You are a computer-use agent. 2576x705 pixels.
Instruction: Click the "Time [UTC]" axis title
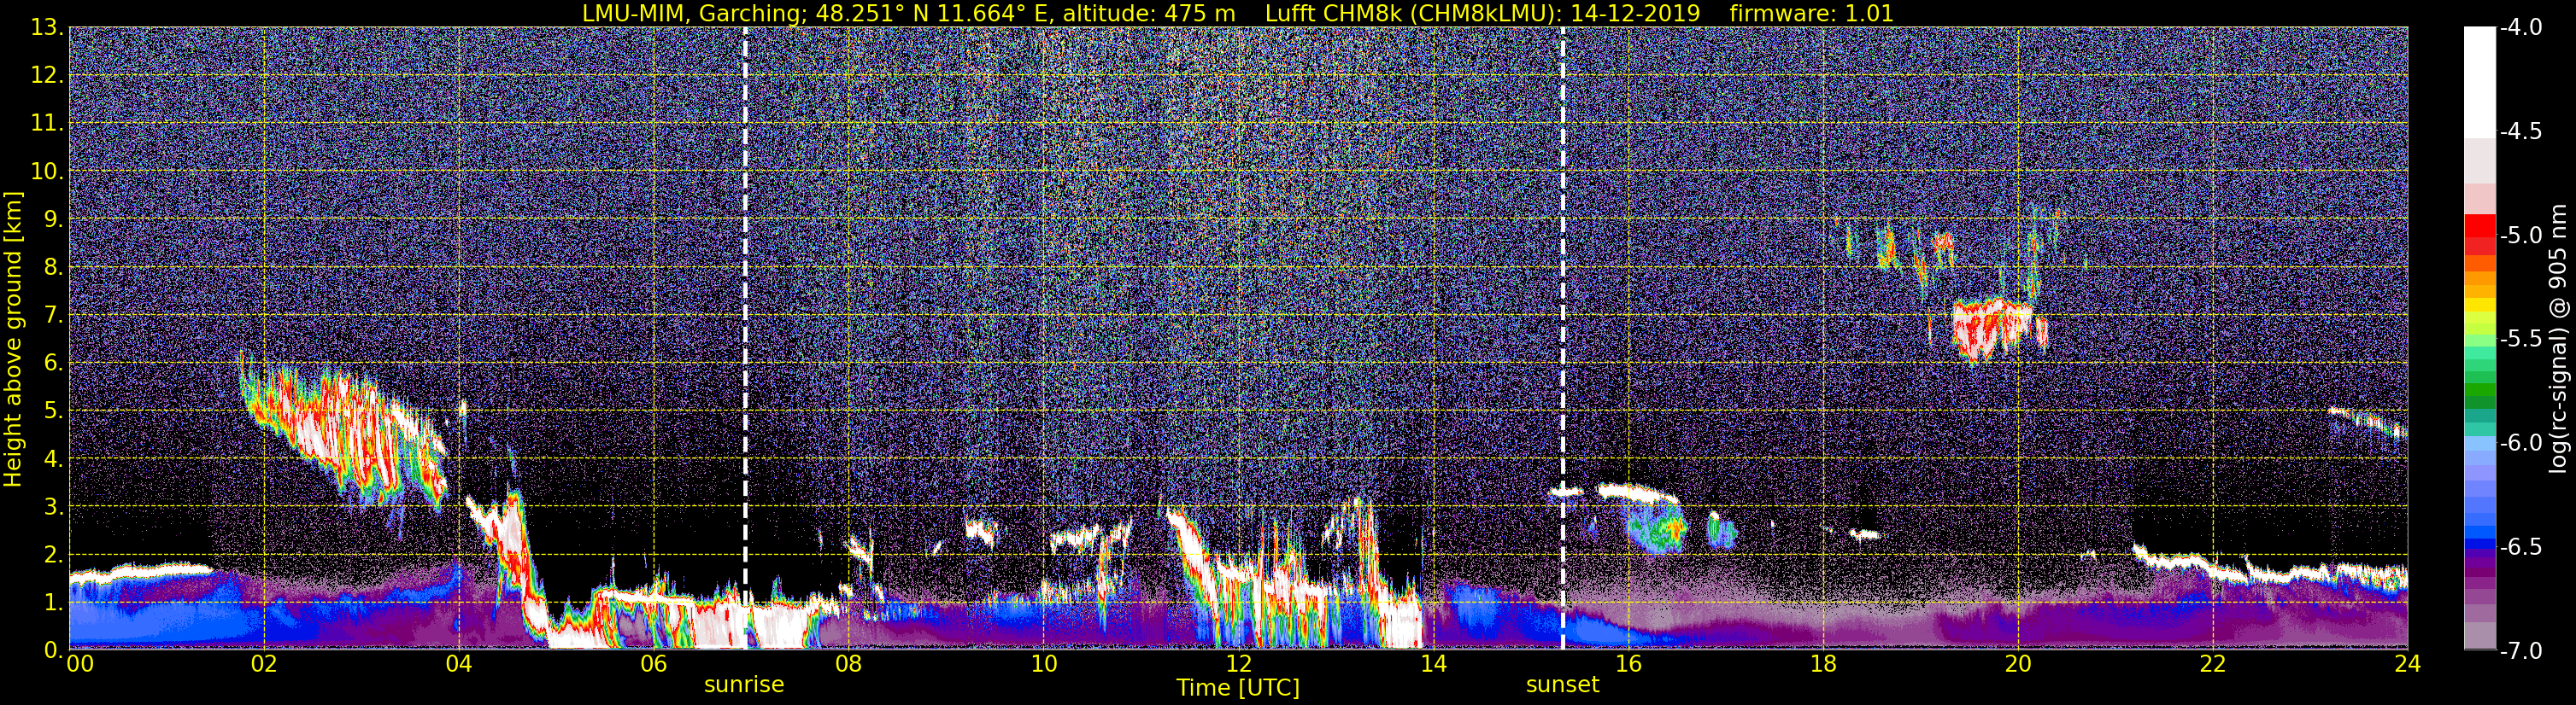tap(1238, 688)
